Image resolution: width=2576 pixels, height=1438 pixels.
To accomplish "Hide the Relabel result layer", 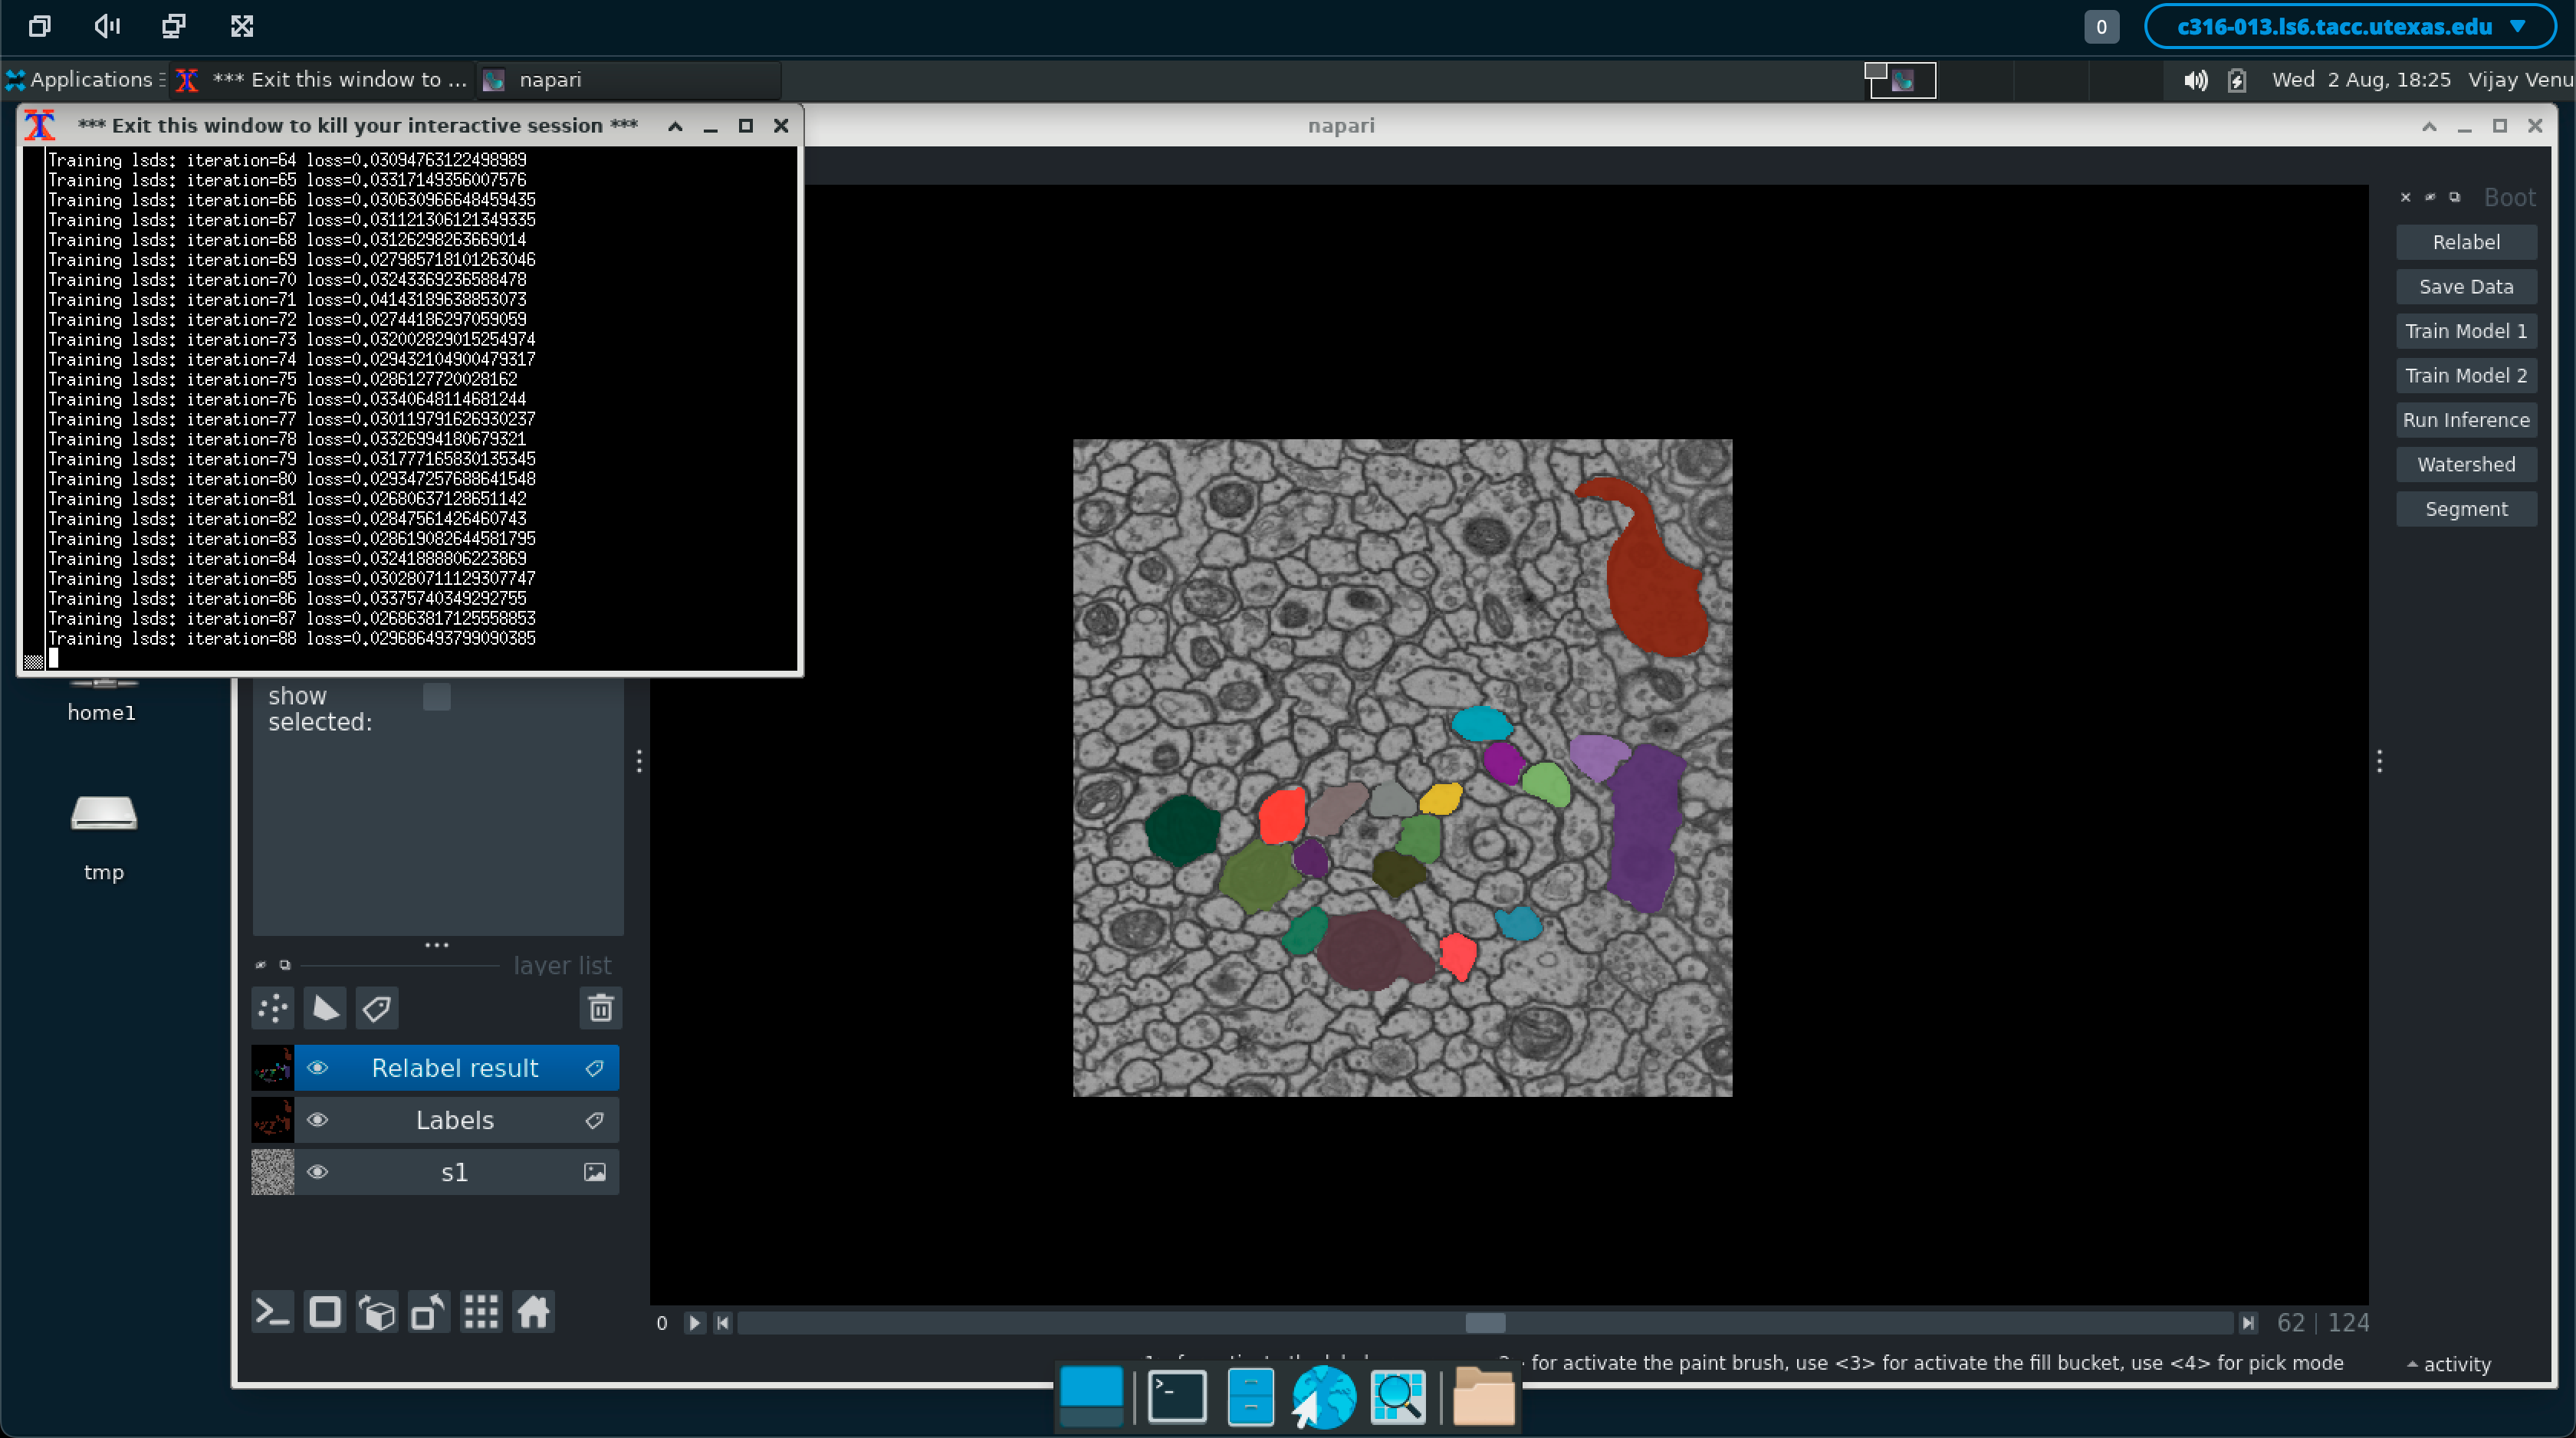I will (317, 1068).
